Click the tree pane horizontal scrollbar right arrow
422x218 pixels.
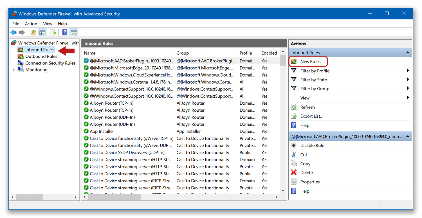coord(76,197)
